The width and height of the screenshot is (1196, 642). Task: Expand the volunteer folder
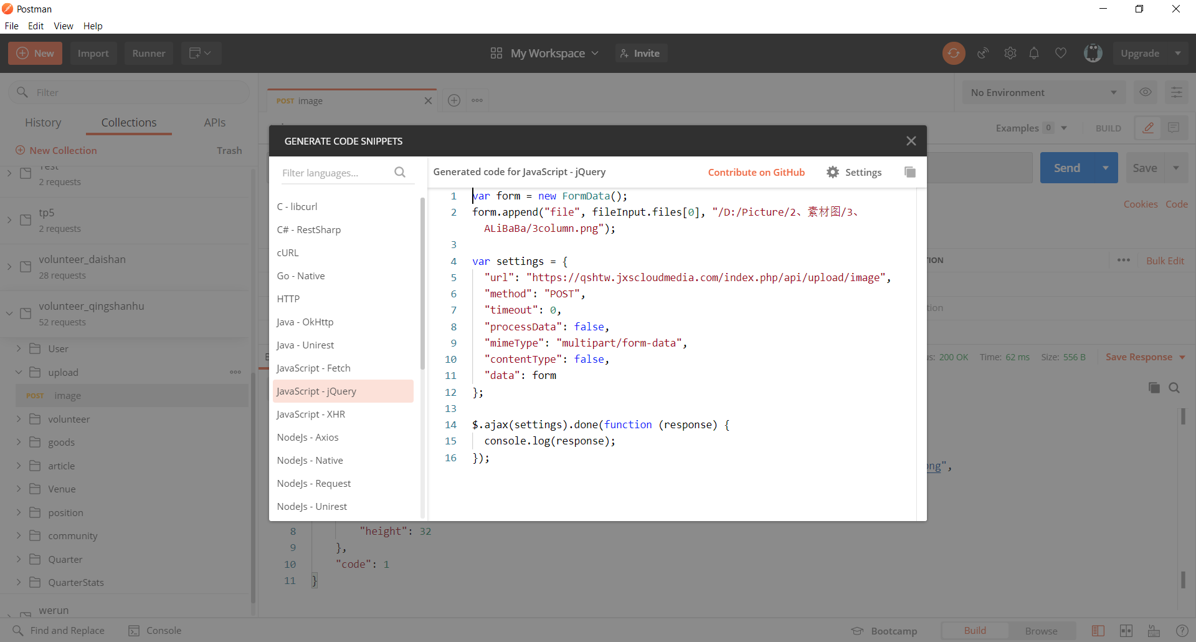point(19,419)
